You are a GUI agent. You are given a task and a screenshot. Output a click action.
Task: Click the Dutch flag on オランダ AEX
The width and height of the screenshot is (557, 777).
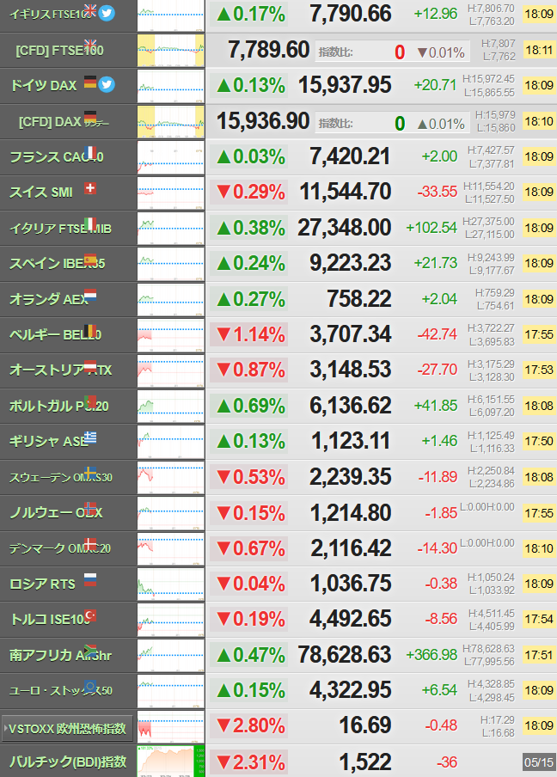90,296
